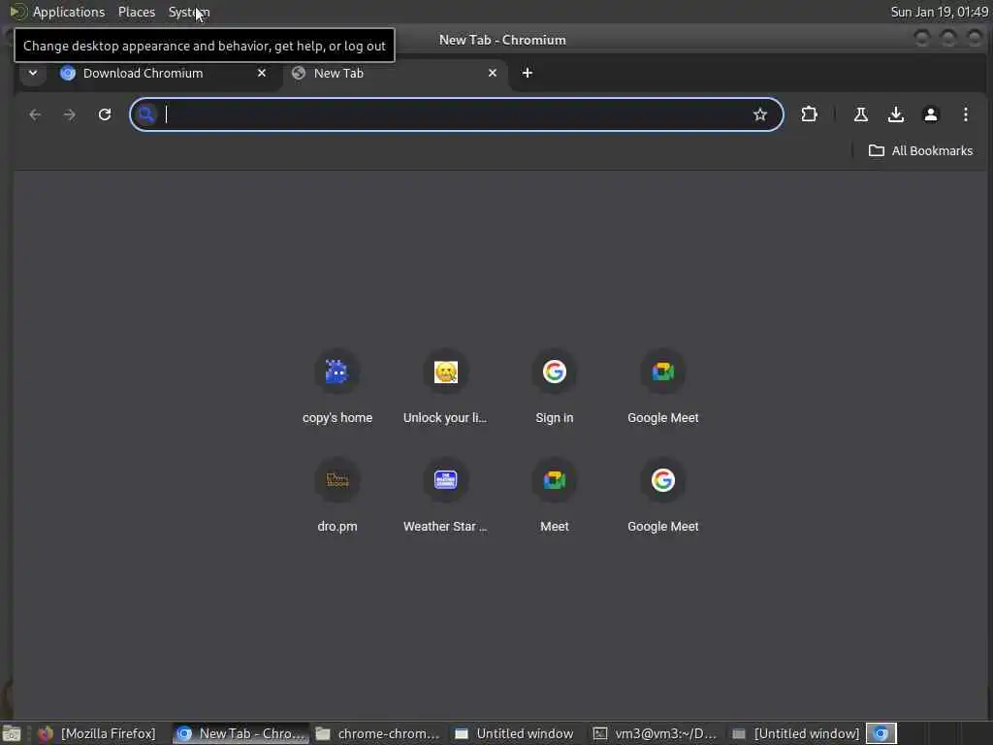The image size is (993, 745).
Task: Switch to vm3@vm3 terminal in taskbar
Action: [655, 733]
